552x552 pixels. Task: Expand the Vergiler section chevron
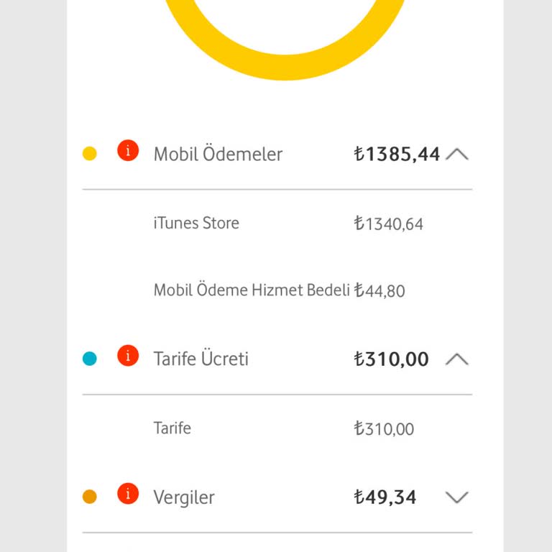[x=457, y=497]
